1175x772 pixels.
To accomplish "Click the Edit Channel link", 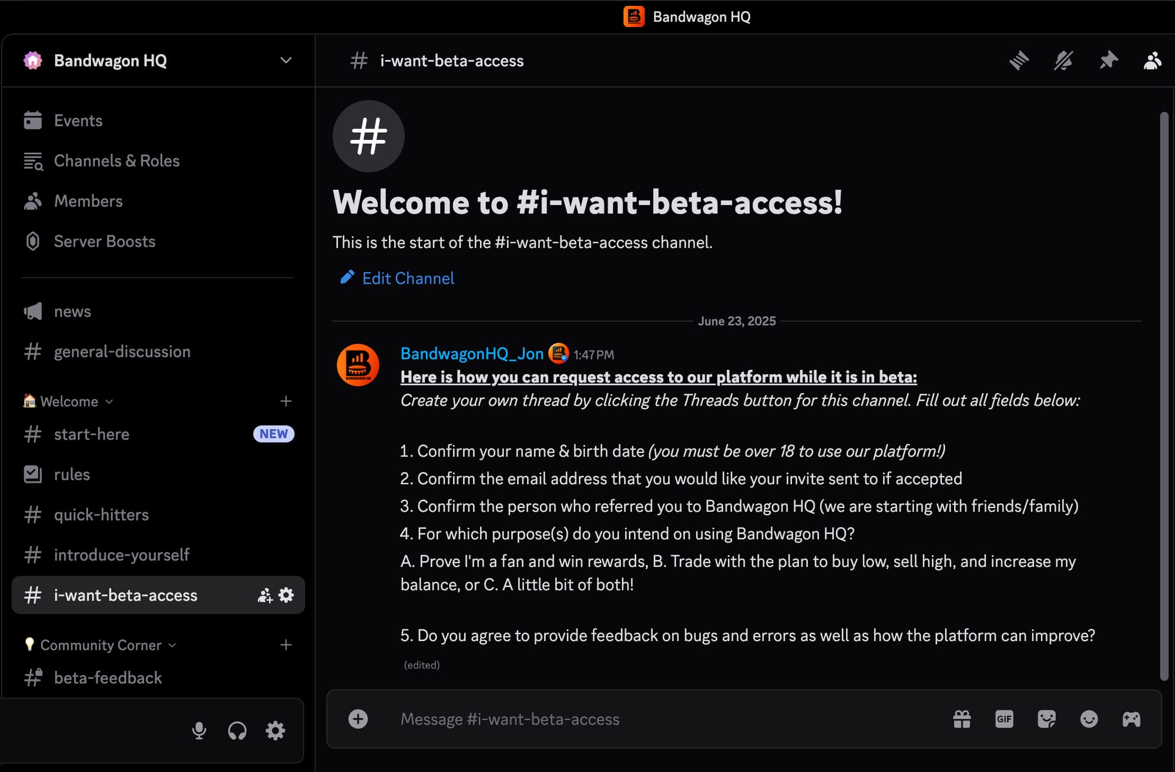I will tap(408, 278).
